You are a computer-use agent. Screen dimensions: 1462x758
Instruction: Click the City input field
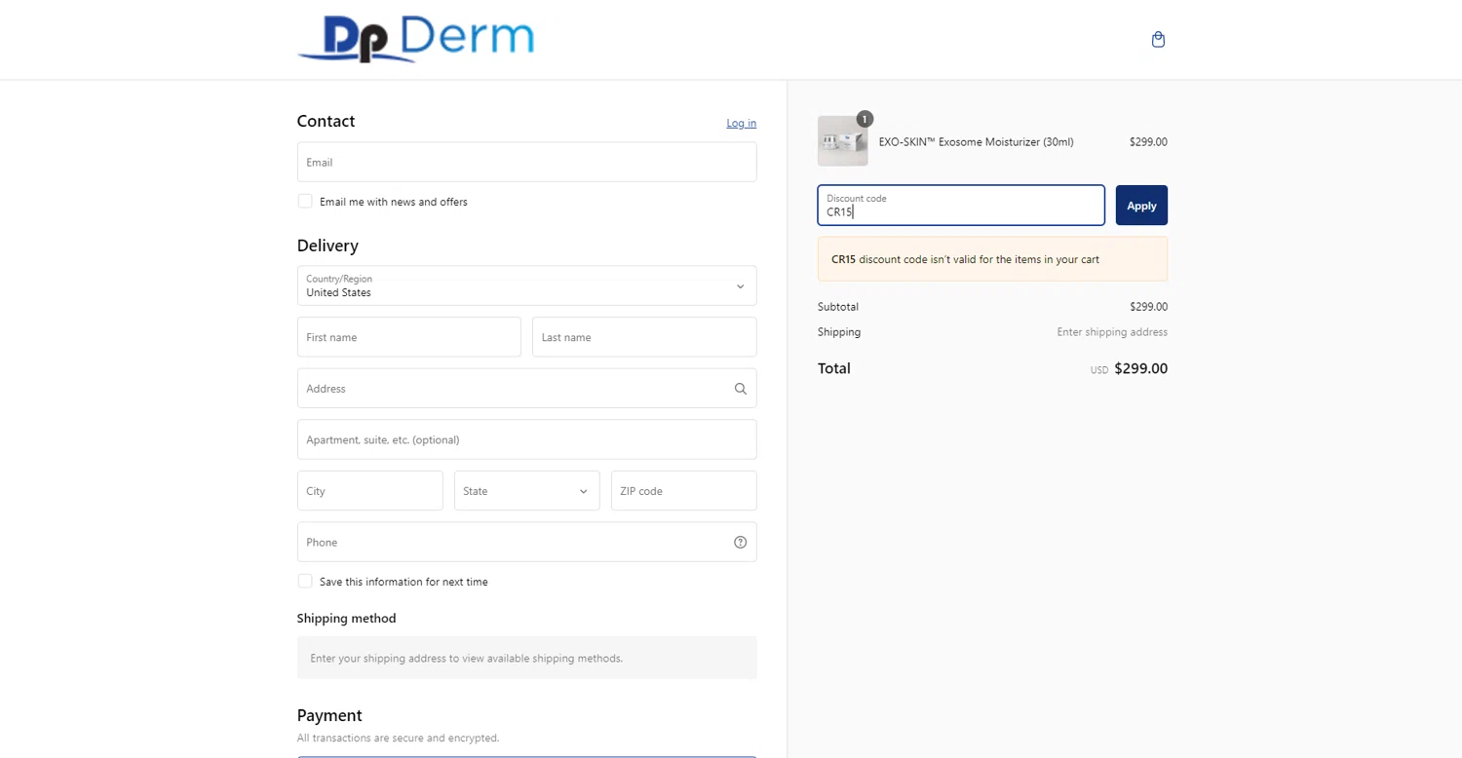[370, 491]
